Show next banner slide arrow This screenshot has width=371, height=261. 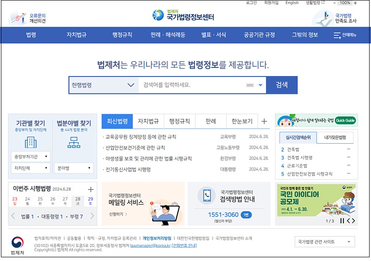353,221
